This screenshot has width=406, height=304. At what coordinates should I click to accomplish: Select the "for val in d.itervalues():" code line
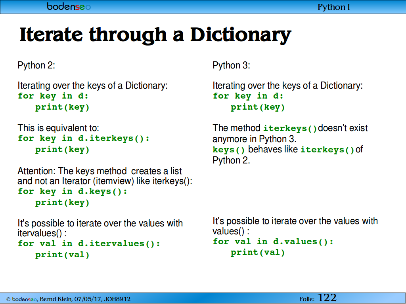(89, 244)
